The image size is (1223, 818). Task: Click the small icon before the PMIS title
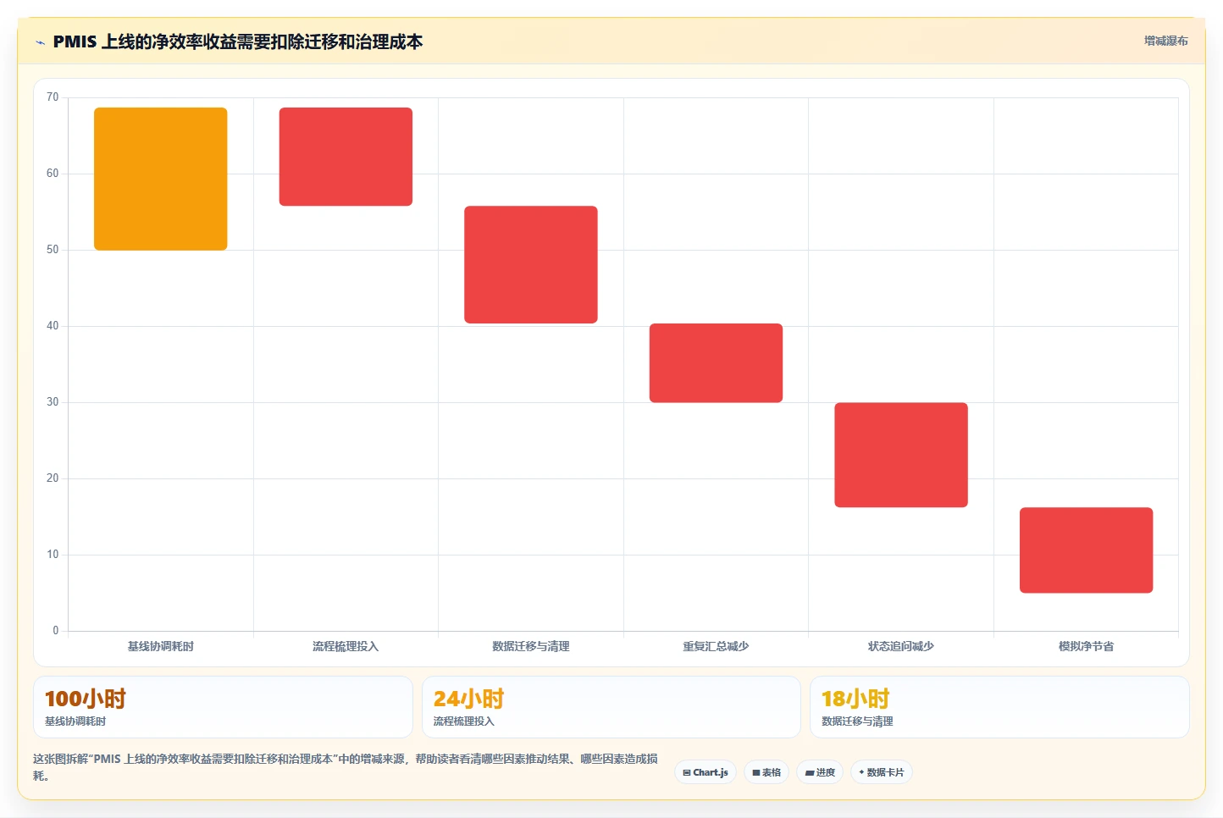coord(40,42)
